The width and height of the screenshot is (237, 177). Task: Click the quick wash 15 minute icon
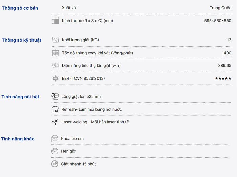tap(55, 164)
